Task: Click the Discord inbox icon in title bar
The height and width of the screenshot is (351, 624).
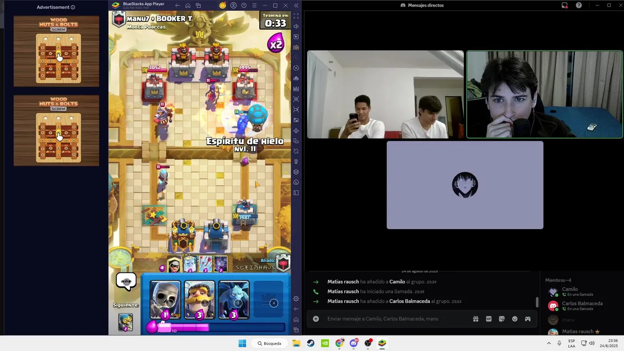Action: pos(565,5)
